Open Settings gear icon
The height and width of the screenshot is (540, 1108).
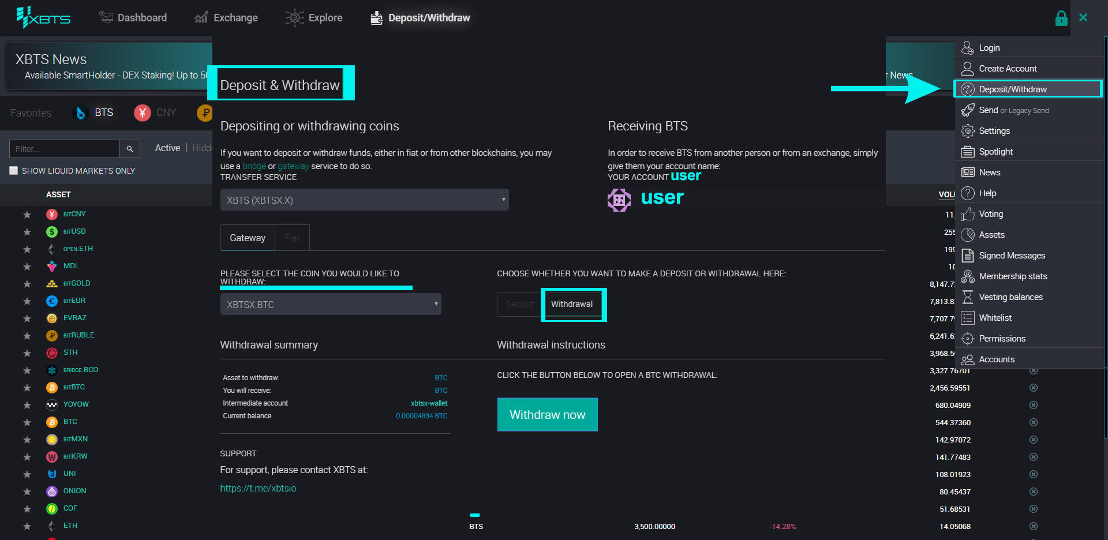pyautogui.click(x=968, y=131)
